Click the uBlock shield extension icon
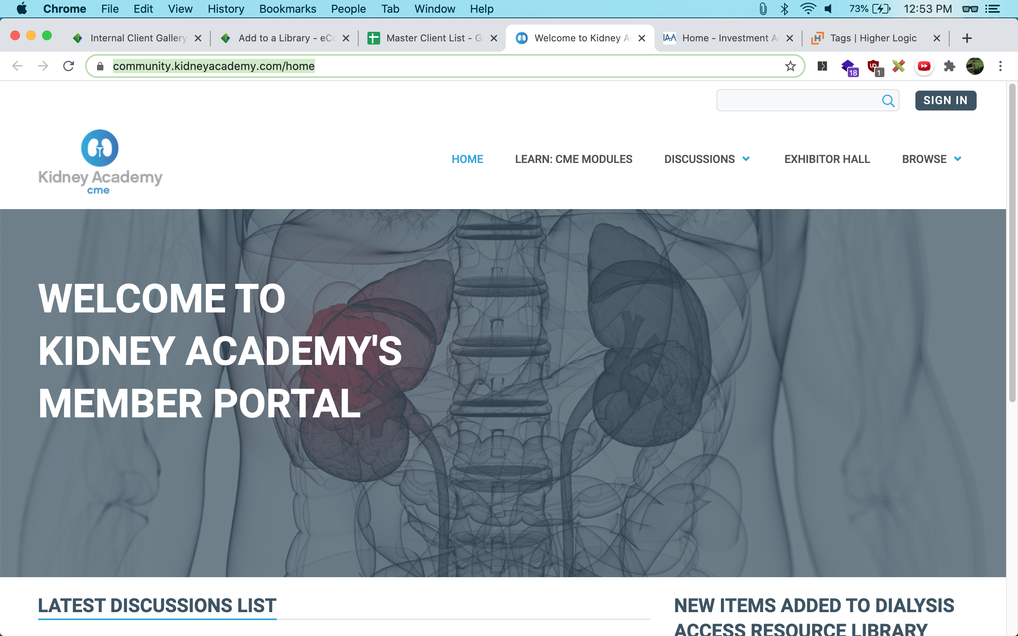1018x636 pixels. pyautogui.click(x=874, y=66)
